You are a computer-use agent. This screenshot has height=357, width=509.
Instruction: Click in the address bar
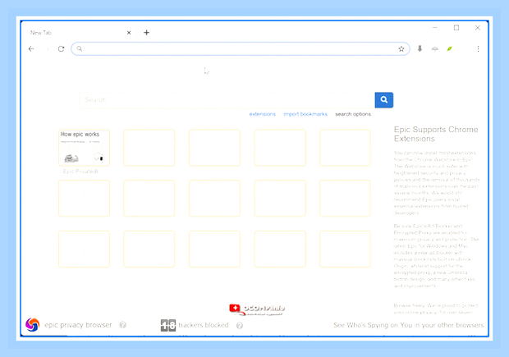click(x=241, y=49)
